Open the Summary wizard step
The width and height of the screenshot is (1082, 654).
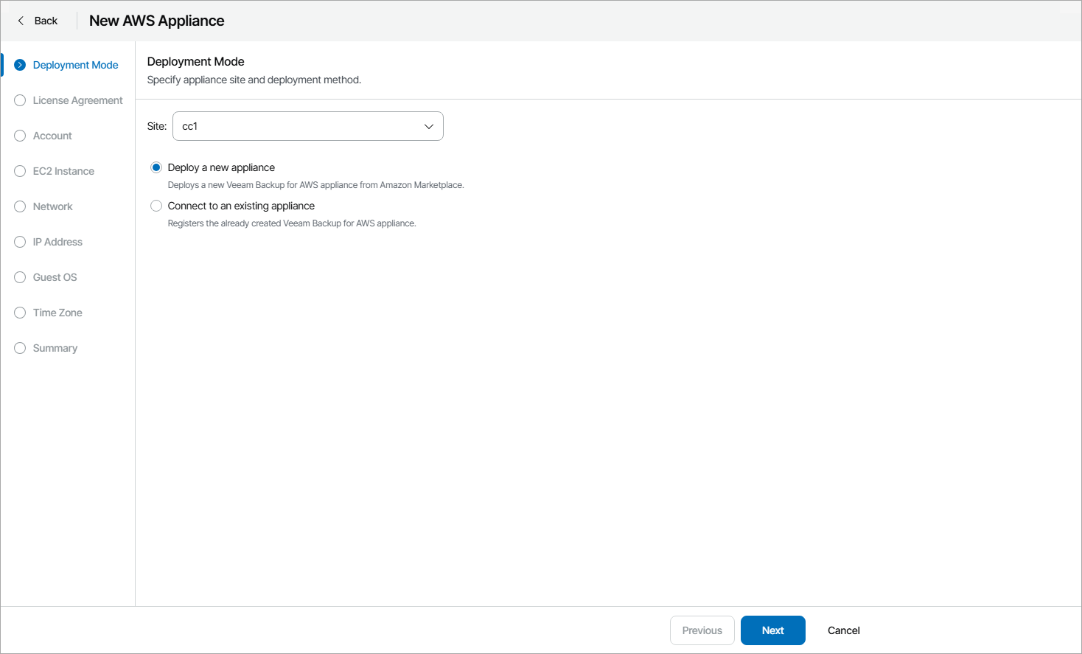pos(55,348)
